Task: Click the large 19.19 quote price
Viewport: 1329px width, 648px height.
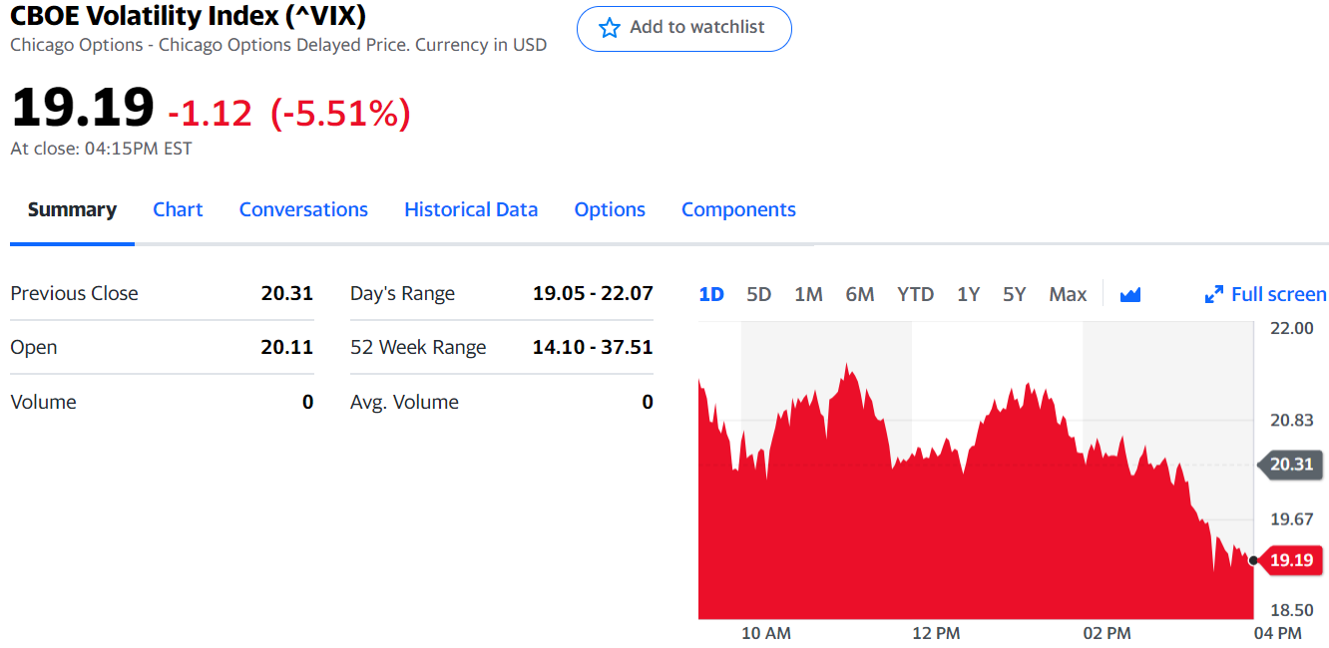Action: coord(83,108)
